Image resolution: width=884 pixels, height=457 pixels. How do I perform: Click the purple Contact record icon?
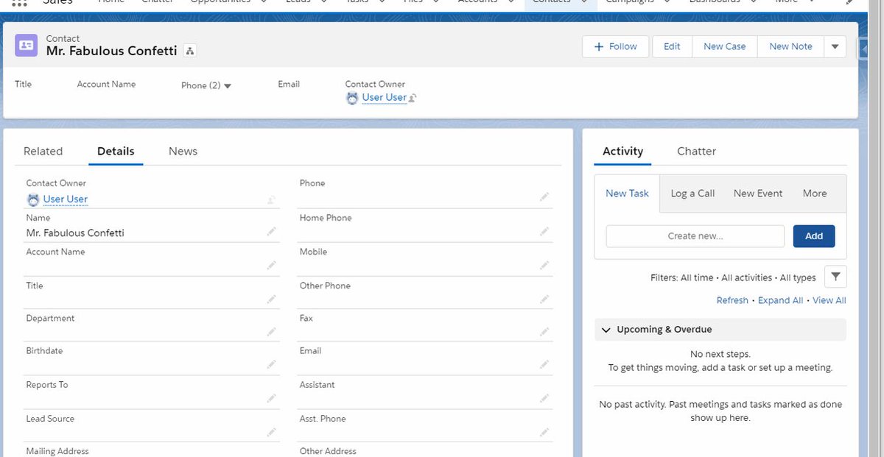click(x=27, y=46)
